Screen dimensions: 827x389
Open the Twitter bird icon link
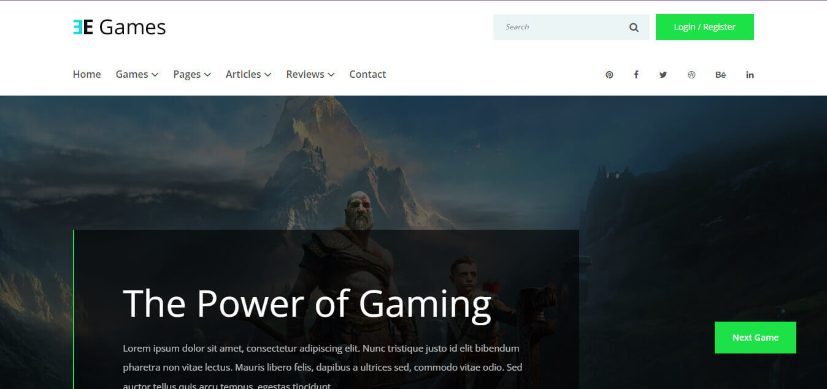(663, 75)
